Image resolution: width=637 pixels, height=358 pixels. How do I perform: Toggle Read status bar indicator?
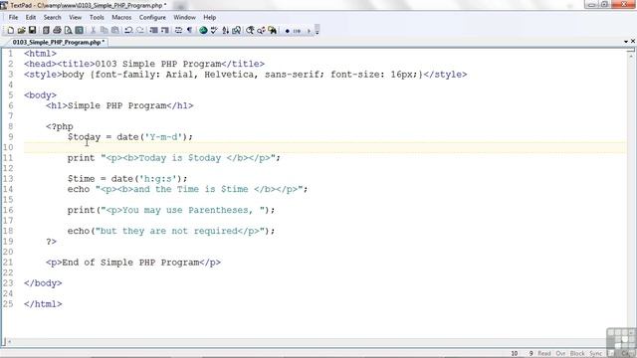[x=544, y=354]
